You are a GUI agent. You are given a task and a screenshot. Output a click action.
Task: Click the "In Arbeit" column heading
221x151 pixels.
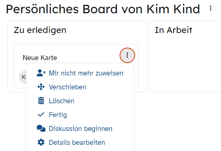(x=173, y=30)
